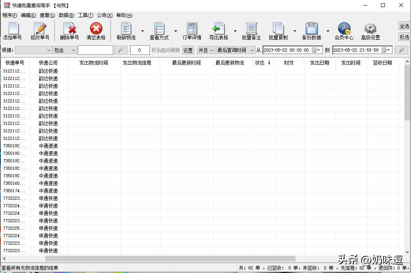Open the 查看(S) menu
411x273 pixels.
click(x=47, y=15)
